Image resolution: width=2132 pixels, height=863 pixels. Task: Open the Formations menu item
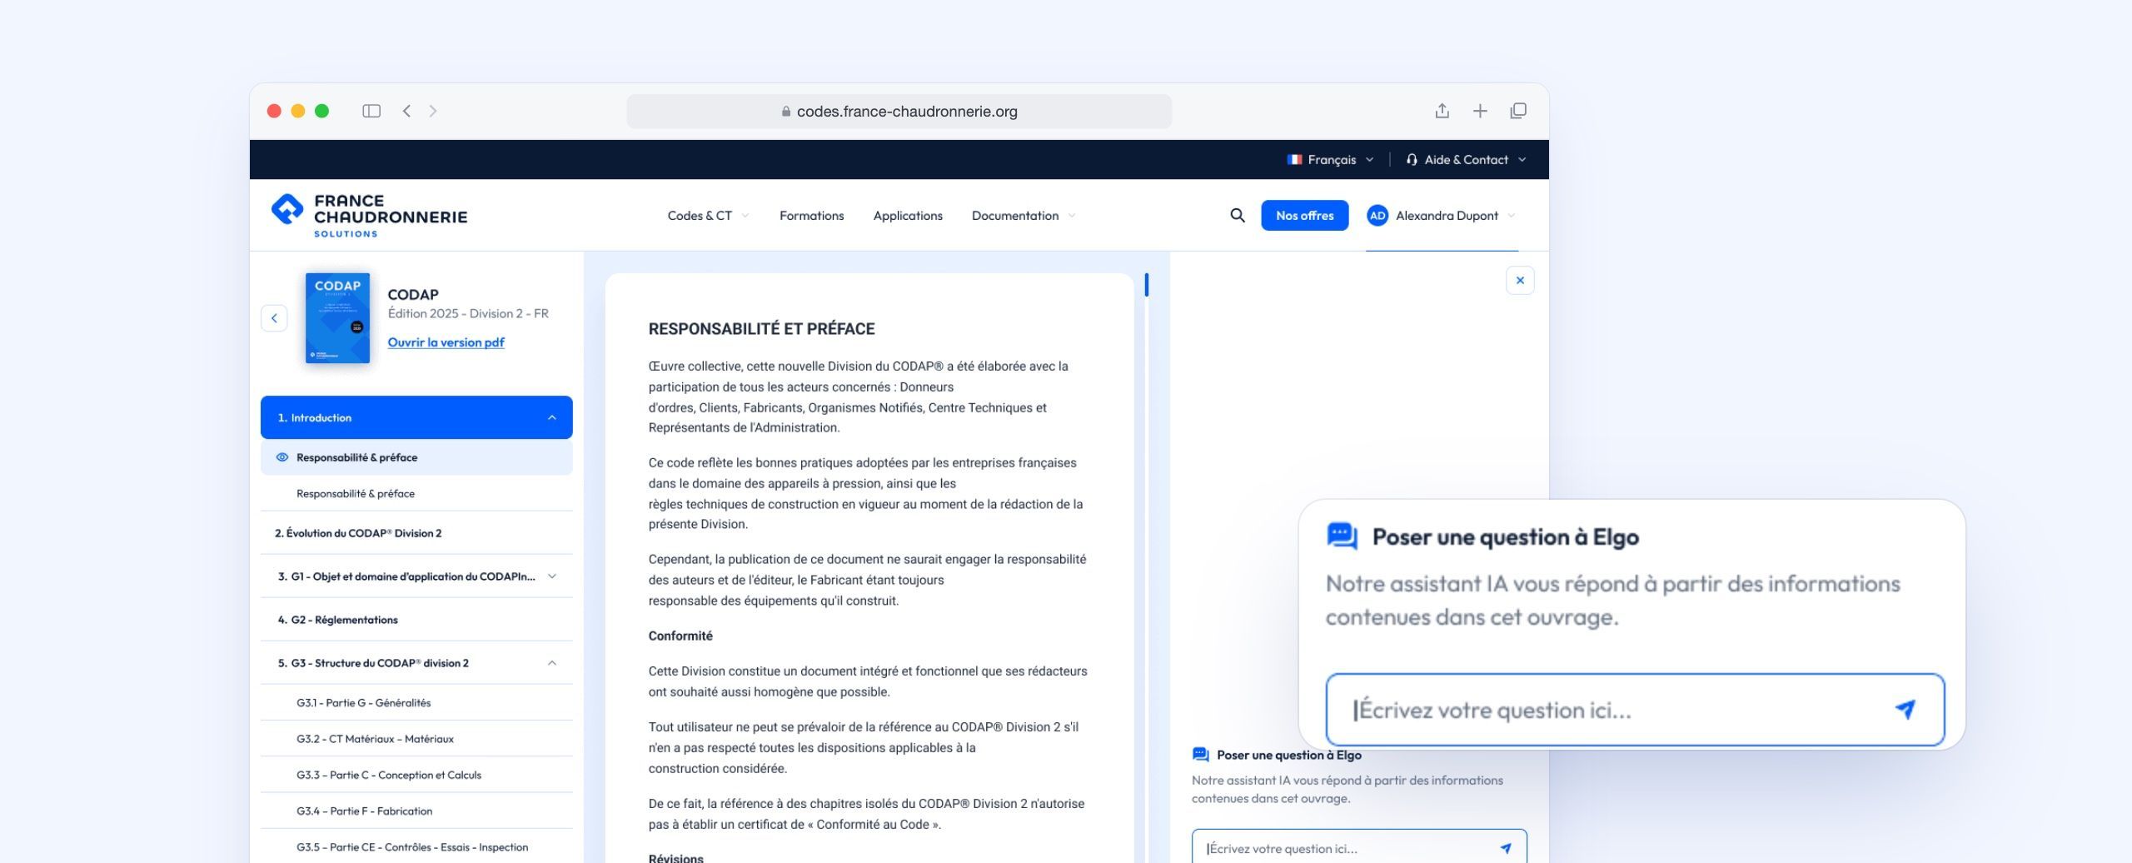(812, 216)
